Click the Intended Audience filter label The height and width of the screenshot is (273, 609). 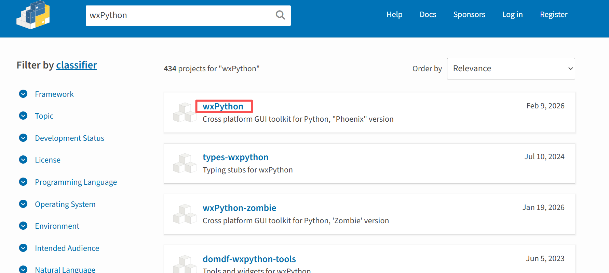pyautogui.click(x=67, y=248)
